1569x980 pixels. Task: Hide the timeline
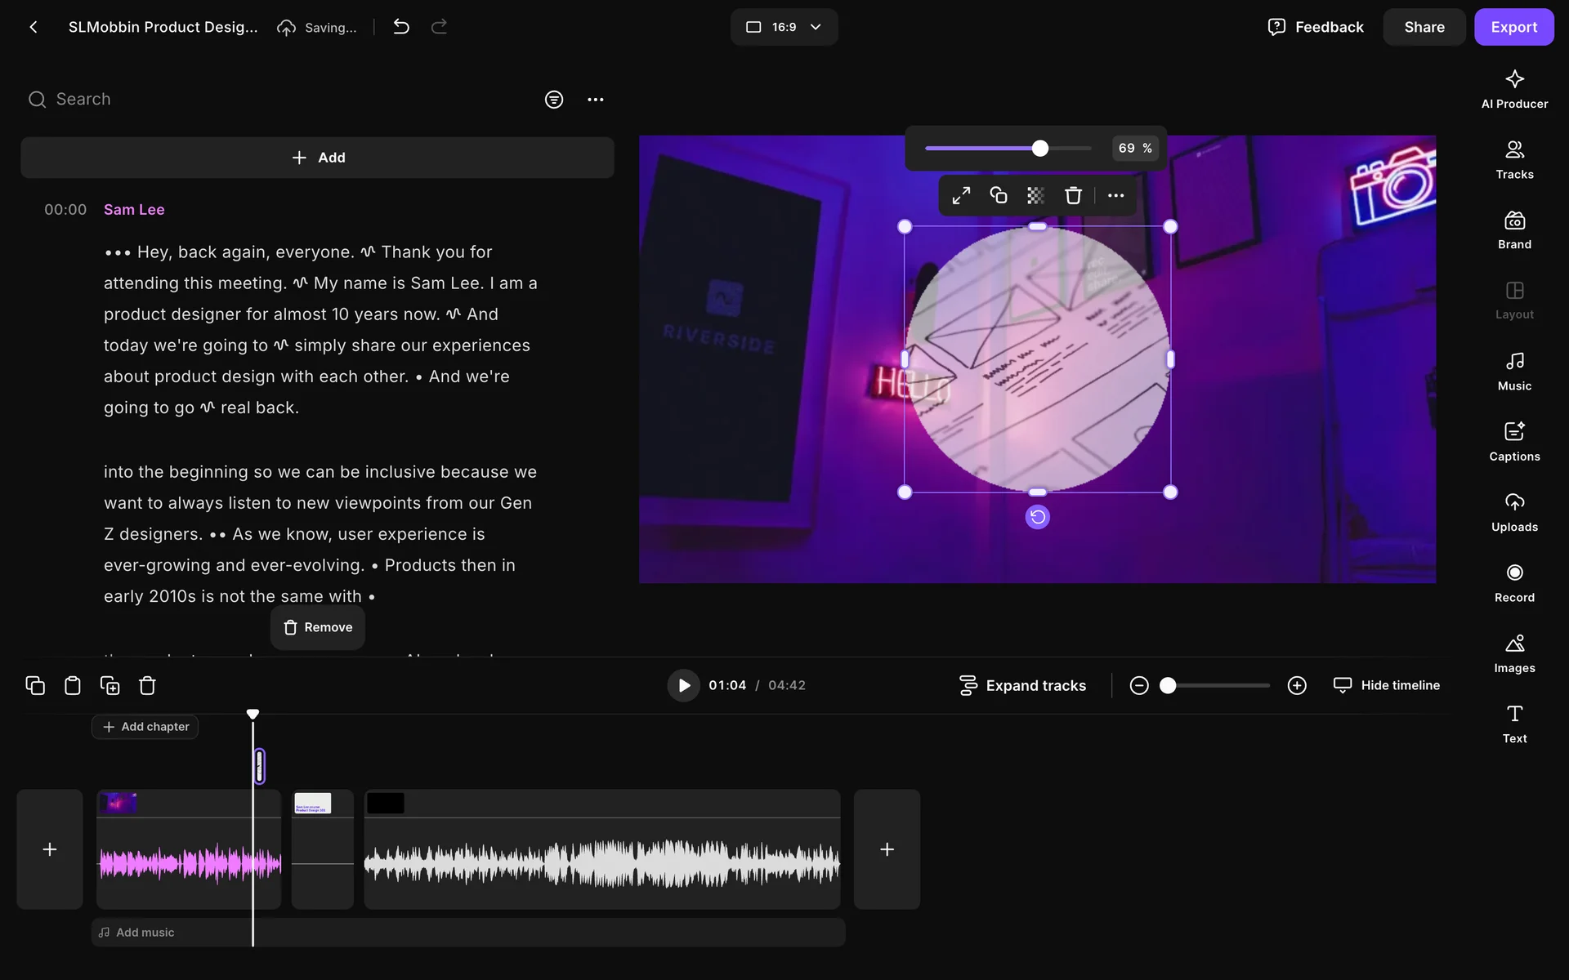click(1386, 685)
